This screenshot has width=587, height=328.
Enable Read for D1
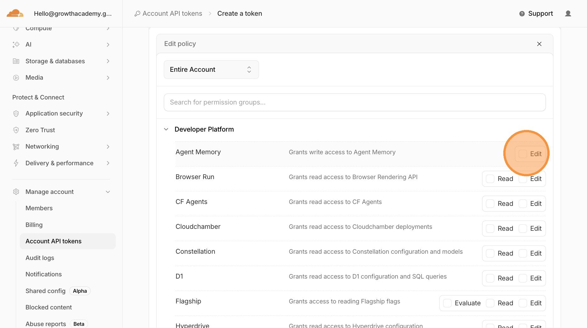tap(490, 278)
